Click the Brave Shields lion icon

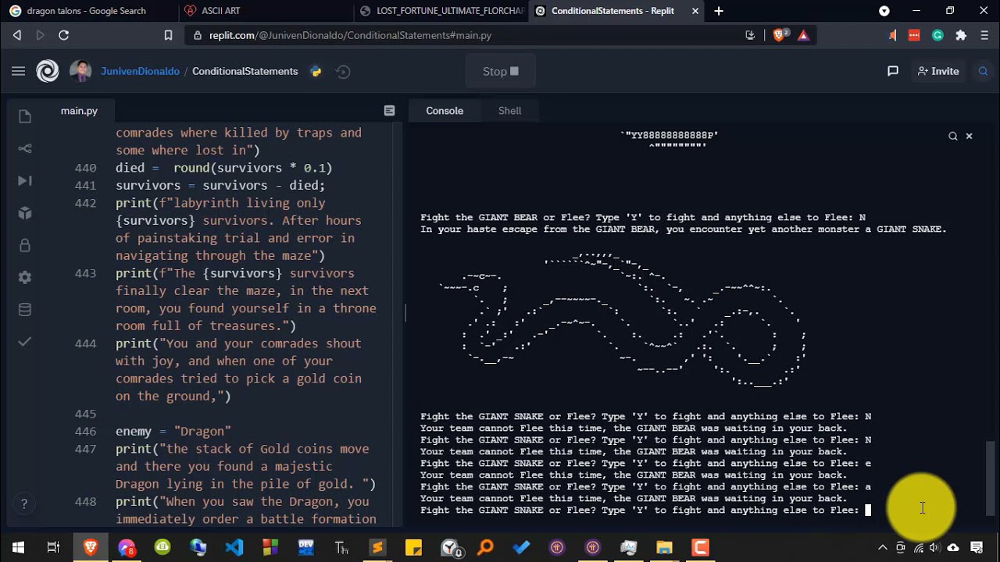780,35
